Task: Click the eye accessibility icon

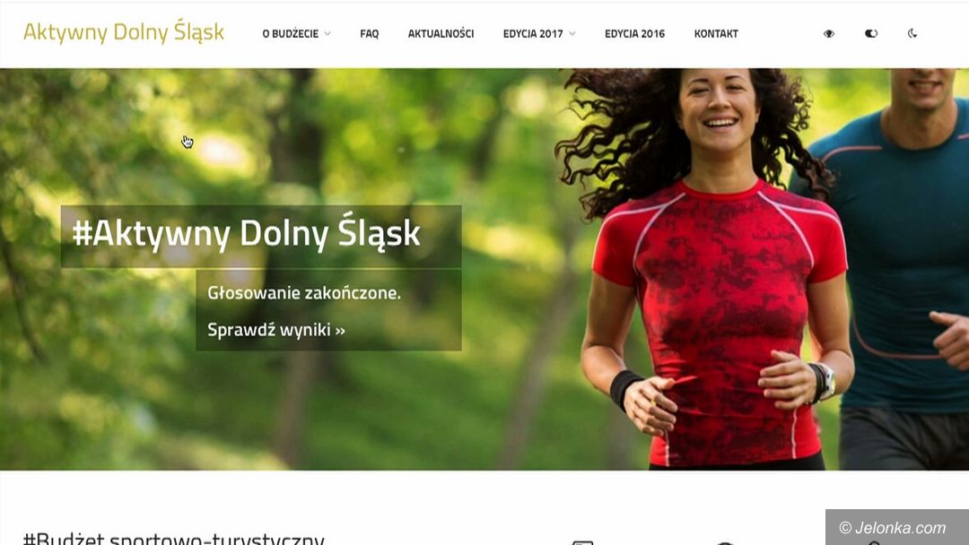Action: [x=829, y=33]
